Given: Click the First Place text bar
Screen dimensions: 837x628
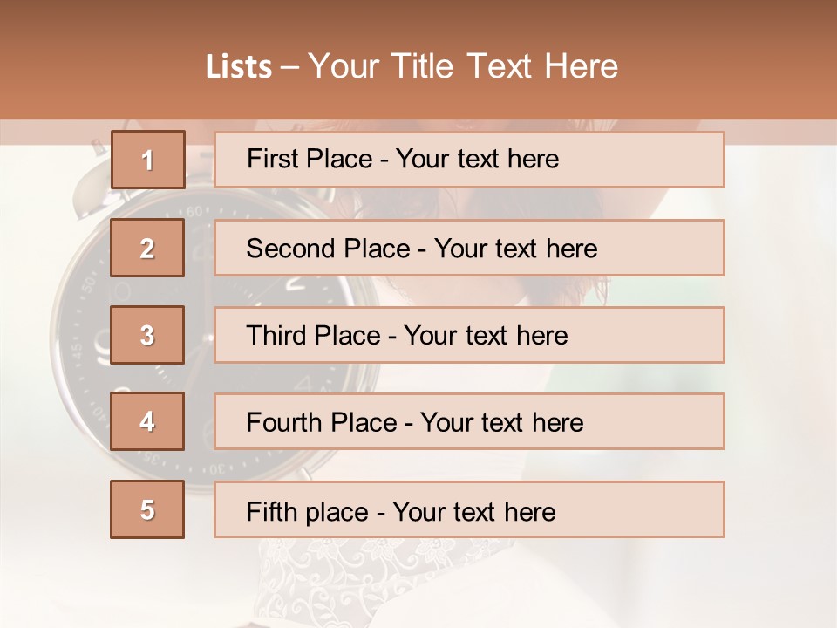Looking at the screenshot, I should tap(469, 160).
